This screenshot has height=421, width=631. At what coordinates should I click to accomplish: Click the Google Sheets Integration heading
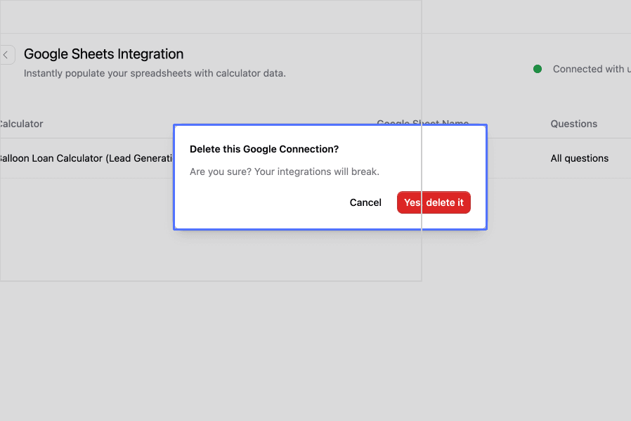click(103, 54)
